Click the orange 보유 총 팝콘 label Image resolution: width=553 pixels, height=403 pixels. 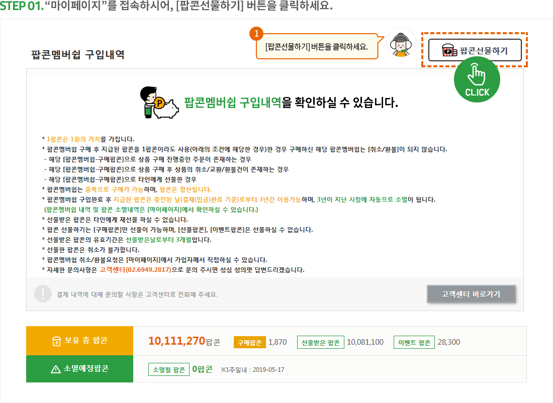pos(80,341)
